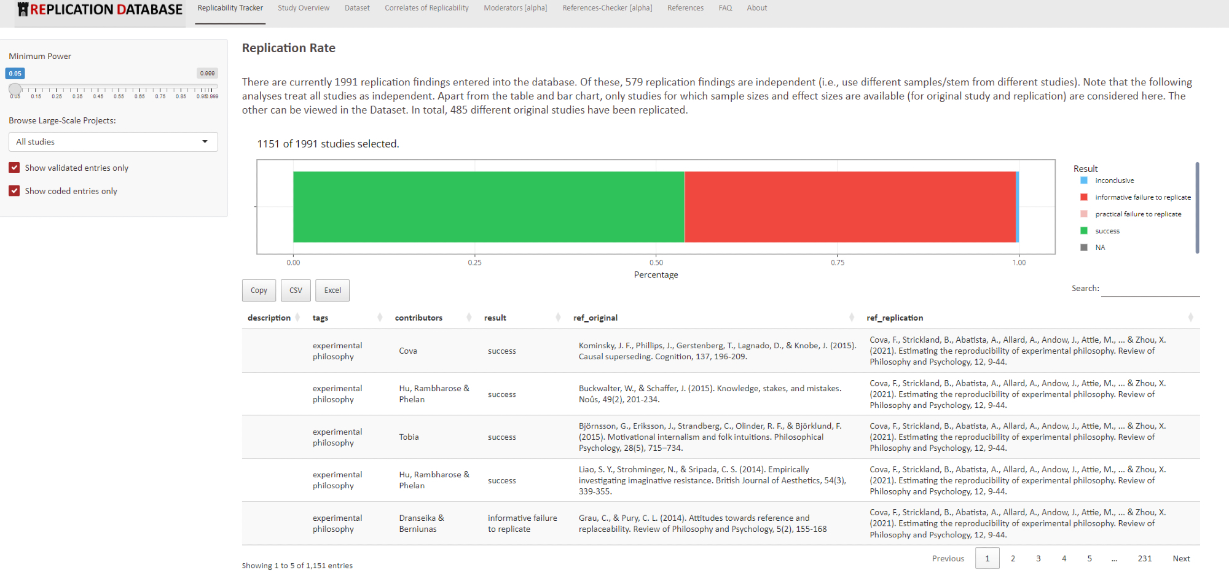Sort by result column sort icon

click(x=558, y=318)
